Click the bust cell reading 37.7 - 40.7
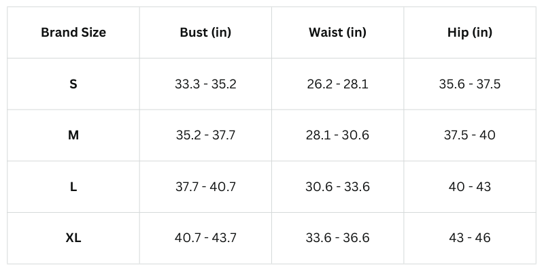Screen dimensions: 544x272 tap(205, 186)
